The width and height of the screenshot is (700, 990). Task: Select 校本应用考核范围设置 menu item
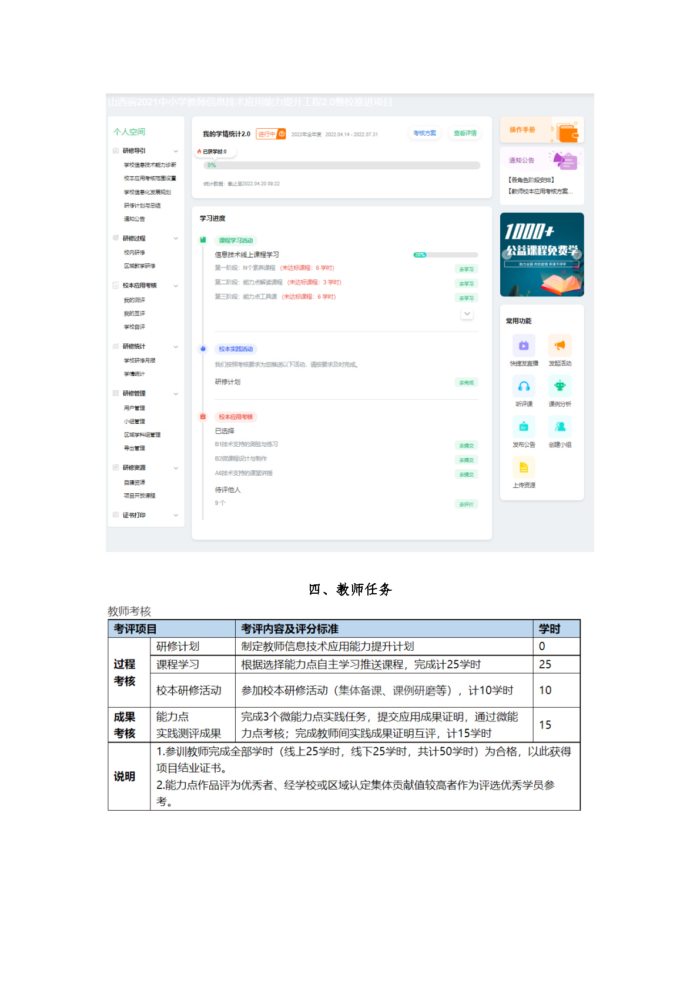pyautogui.click(x=150, y=178)
